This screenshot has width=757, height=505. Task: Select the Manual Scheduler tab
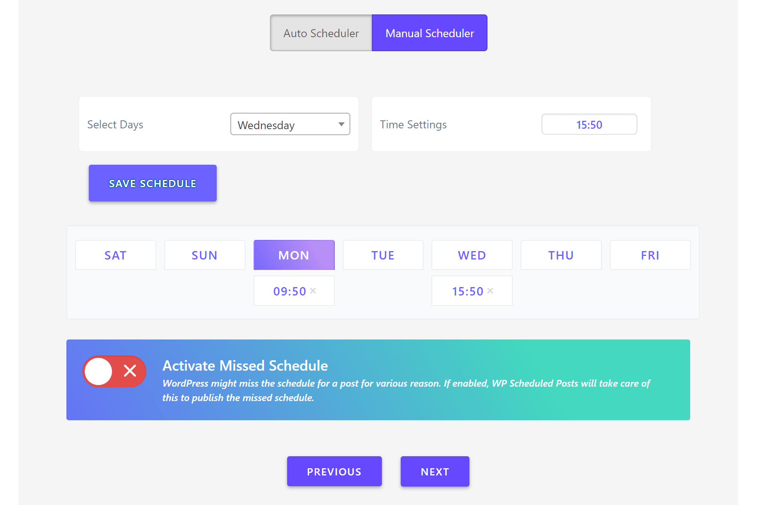click(429, 33)
